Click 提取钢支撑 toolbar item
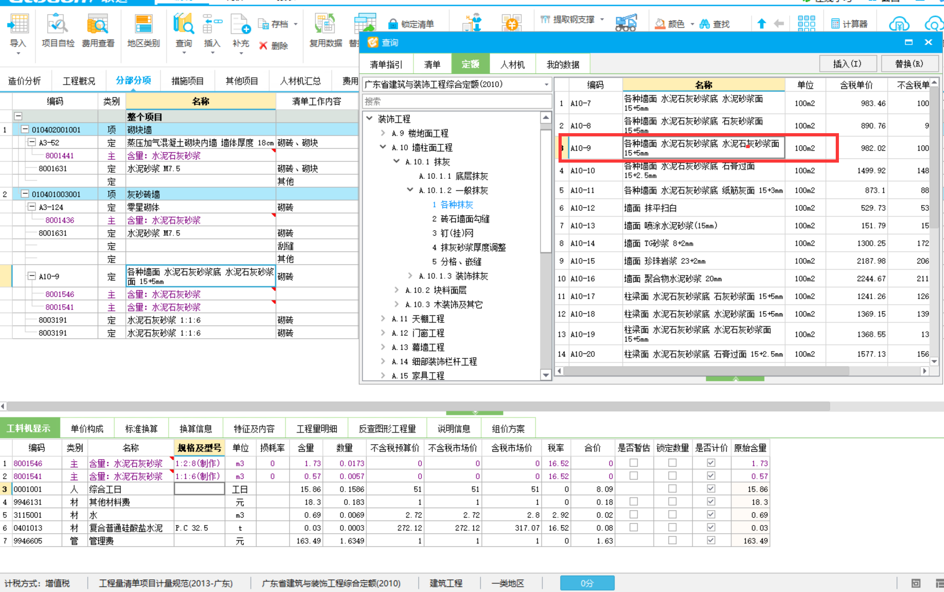This screenshot has height=592, width=944. pos(568,19)
